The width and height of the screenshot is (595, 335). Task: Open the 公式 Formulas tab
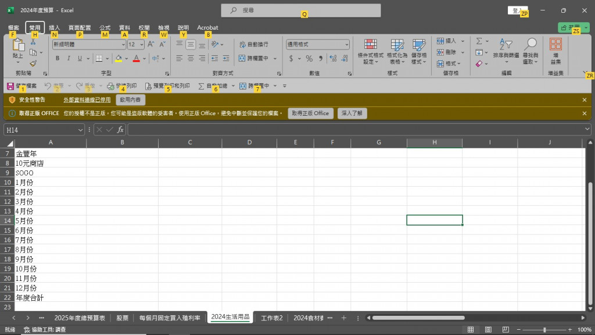105,28
